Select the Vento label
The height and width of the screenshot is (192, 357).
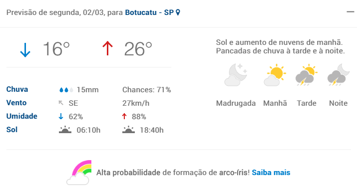[x=16, y=103]
